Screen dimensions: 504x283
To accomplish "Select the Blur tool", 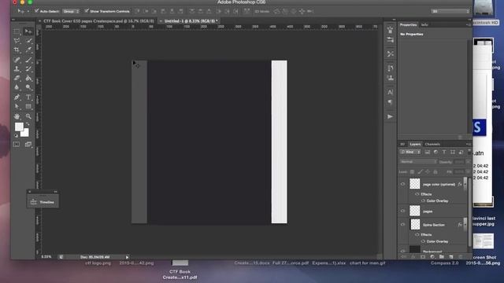I will coord(17,87).
